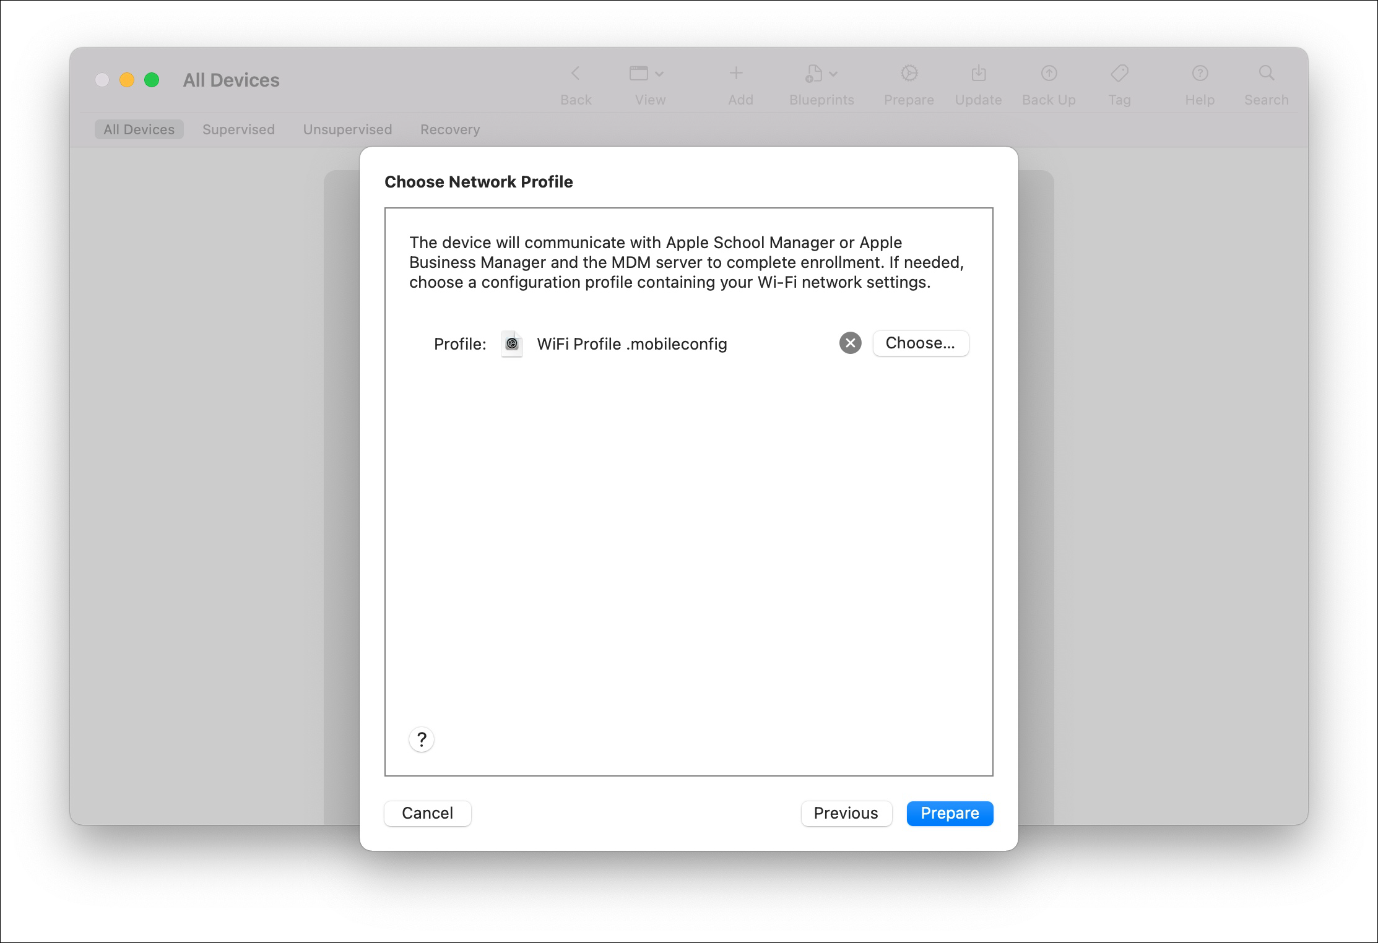Go to the Previous step
This screenshot has width=1378, height=943.
pos(846,813)
